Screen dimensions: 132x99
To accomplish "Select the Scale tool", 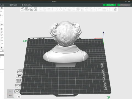I will click(65, 9).
